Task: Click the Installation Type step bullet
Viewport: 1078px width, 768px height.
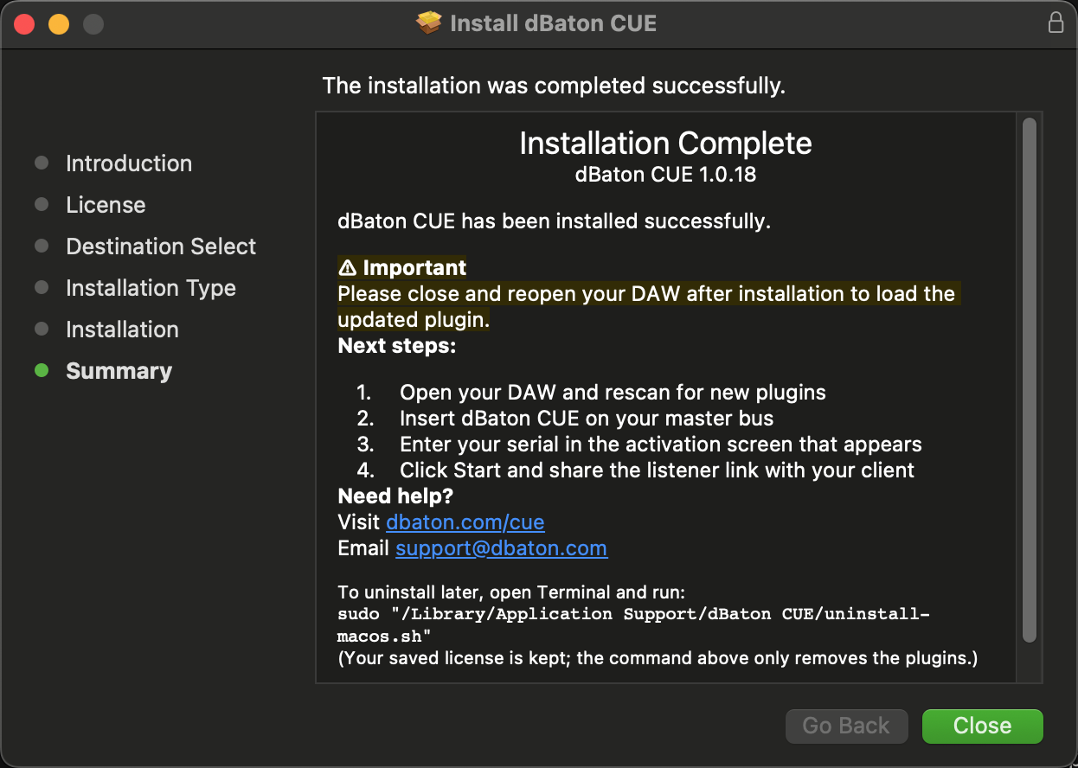Action: click(42, 287)
